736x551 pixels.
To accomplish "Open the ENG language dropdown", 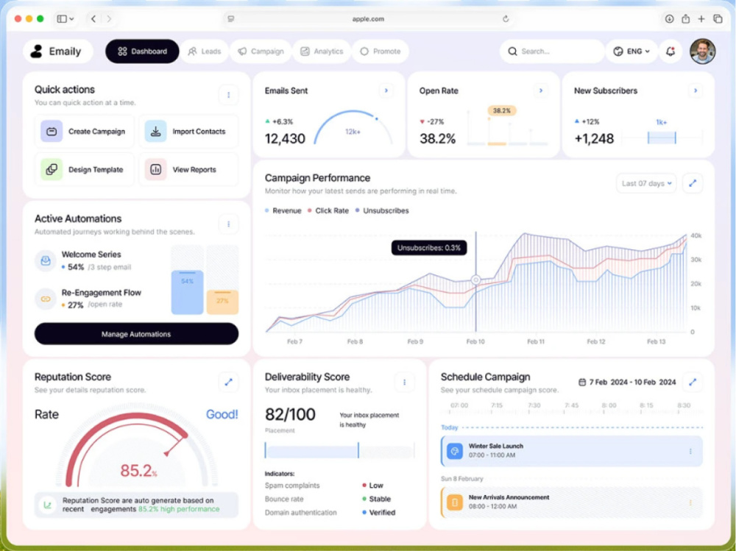I will point(631,51).
